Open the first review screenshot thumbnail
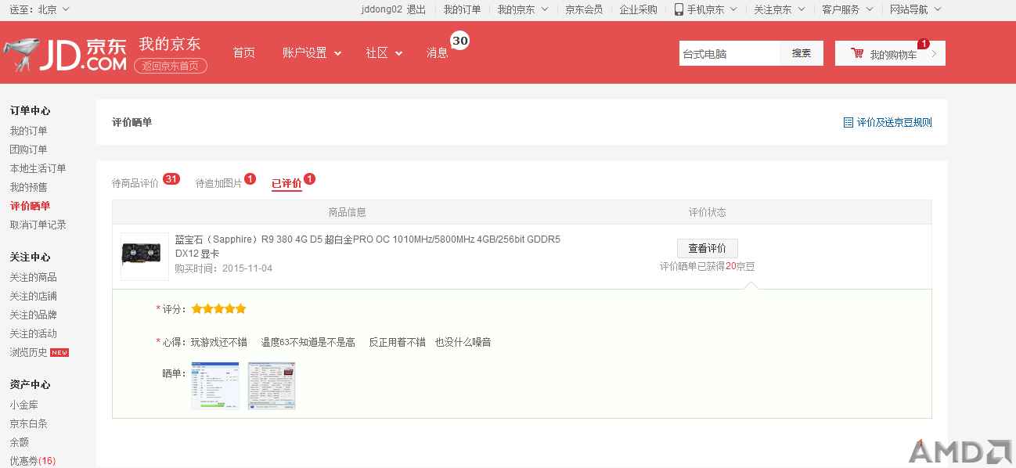The width and height of the screenshot is (1016, 468). coord(215,385)
